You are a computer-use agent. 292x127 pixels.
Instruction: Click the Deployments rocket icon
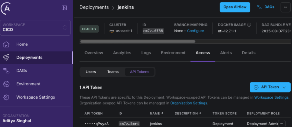tap(6, 58)
